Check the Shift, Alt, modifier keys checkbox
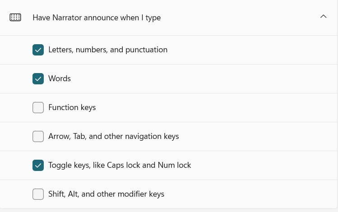Viewport: 338px width, 212px height. (x=38, y=194)
